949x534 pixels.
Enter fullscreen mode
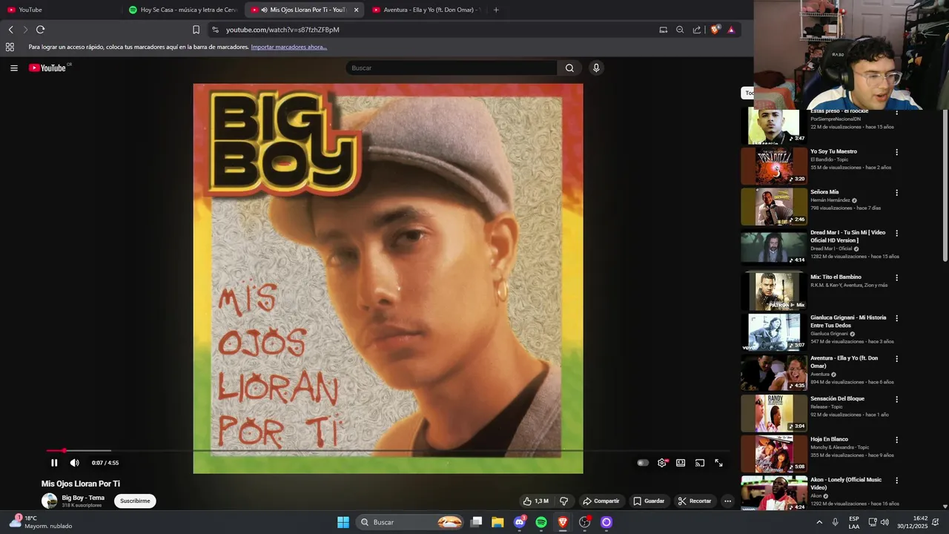718,463
